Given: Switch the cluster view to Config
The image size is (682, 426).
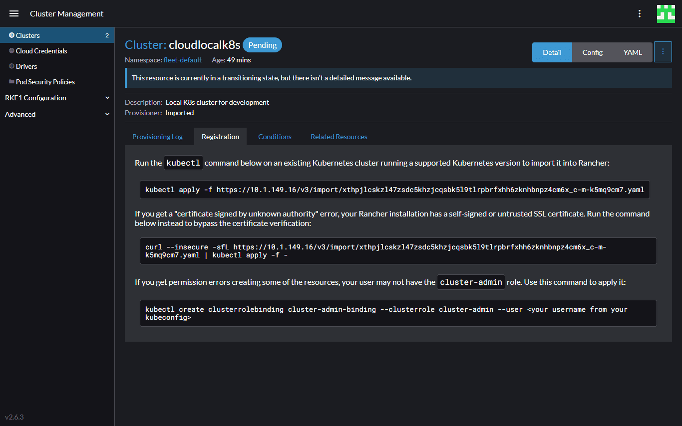Looking at the screenshot, I should click(592, 52).
